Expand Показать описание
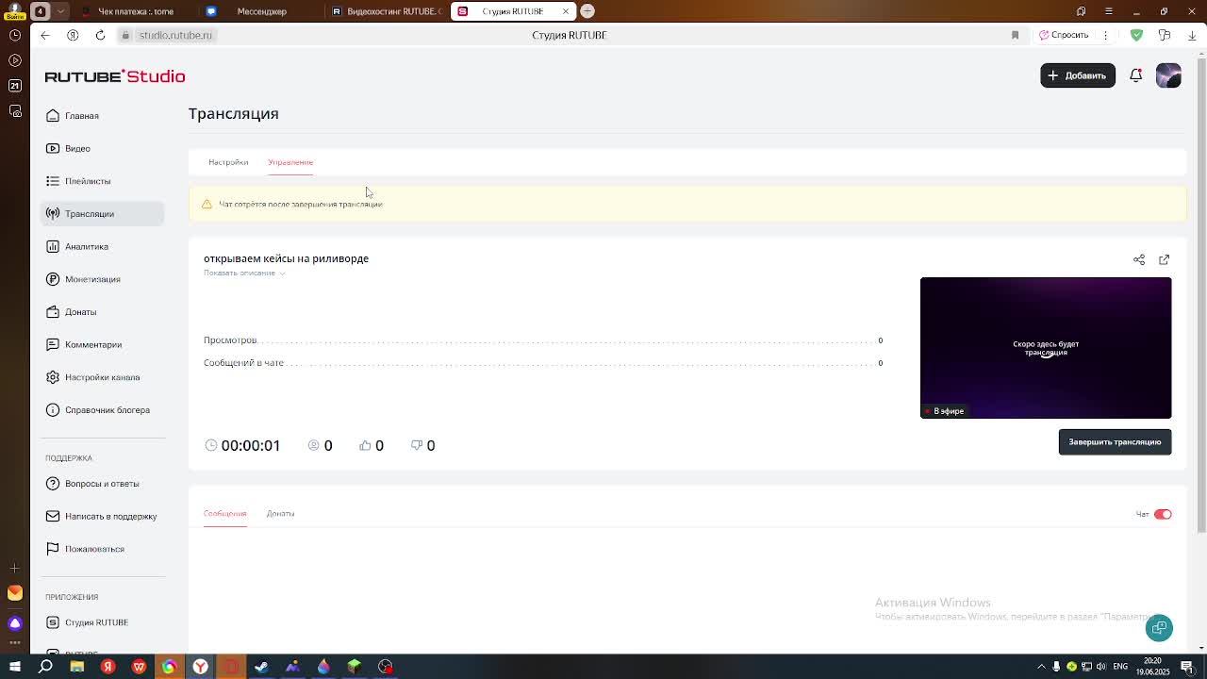The width and height of the screenshot is (1207, 679). coord(244,273)
